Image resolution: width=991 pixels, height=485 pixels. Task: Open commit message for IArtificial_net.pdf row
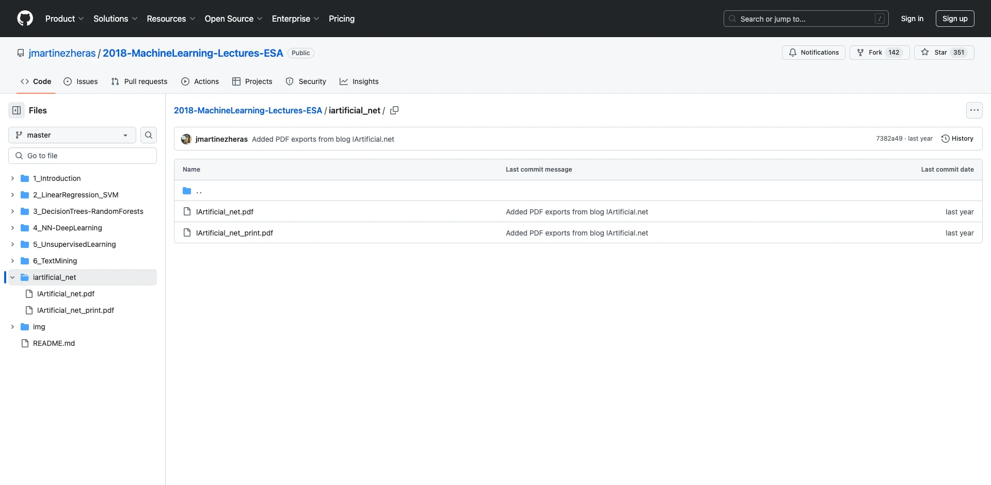[577, 212]
